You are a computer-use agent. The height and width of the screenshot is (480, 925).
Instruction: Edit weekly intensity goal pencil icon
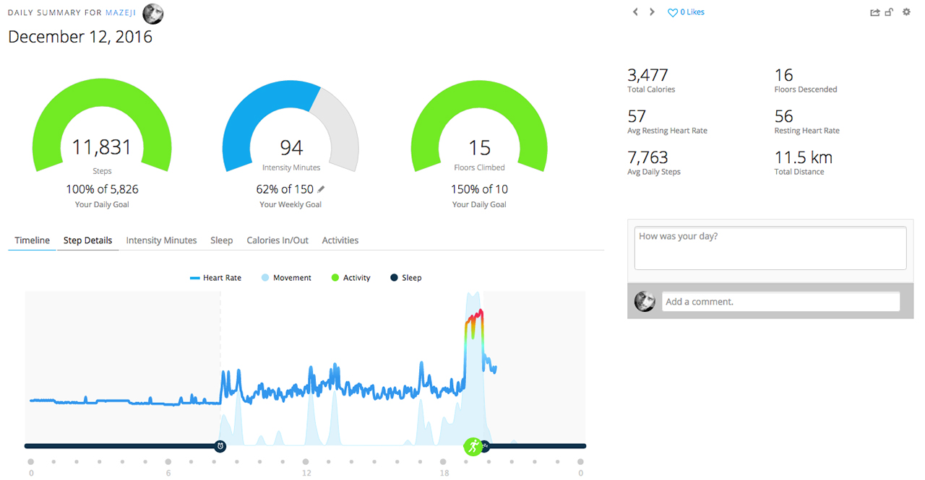322,189
